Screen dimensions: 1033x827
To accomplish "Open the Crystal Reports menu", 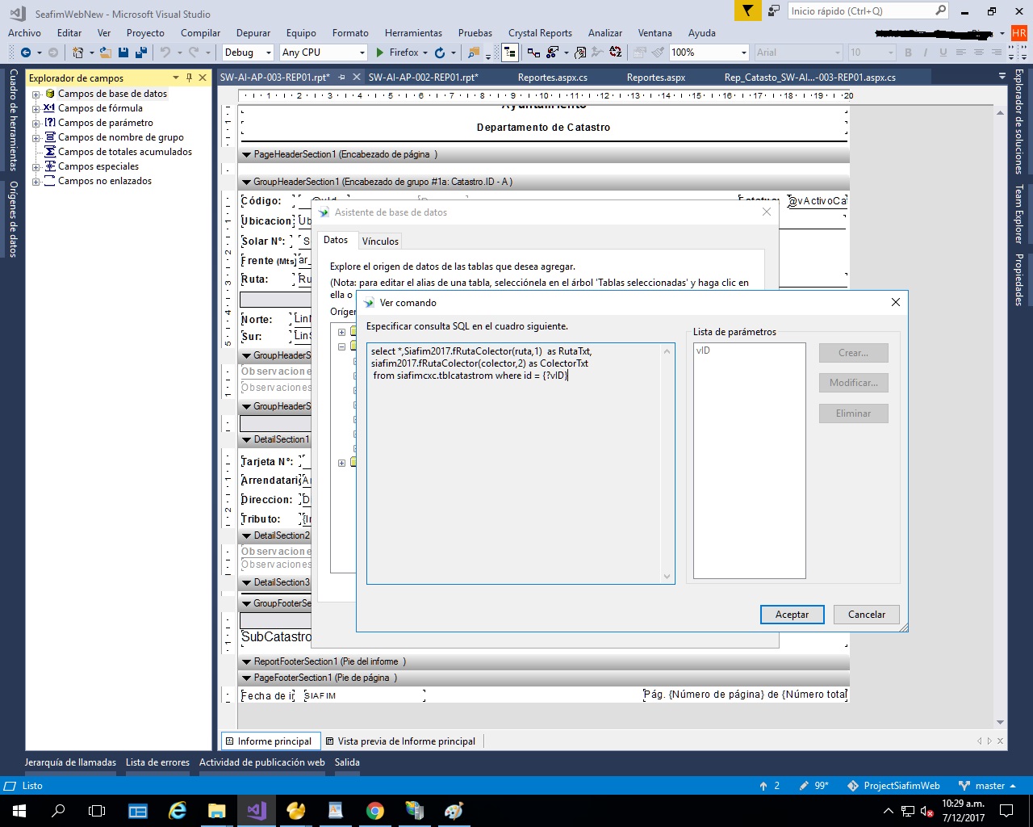I will (x=540, y=33).
